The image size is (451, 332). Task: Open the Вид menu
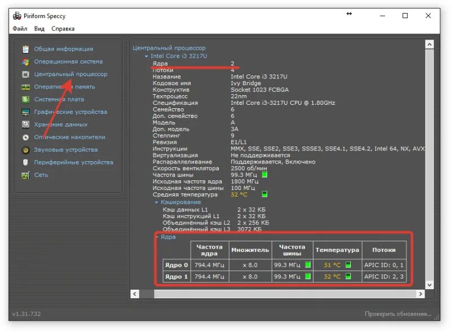[39, 29]
